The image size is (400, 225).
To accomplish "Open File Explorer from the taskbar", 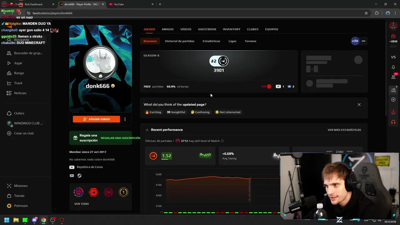I will tap(16, 220).
